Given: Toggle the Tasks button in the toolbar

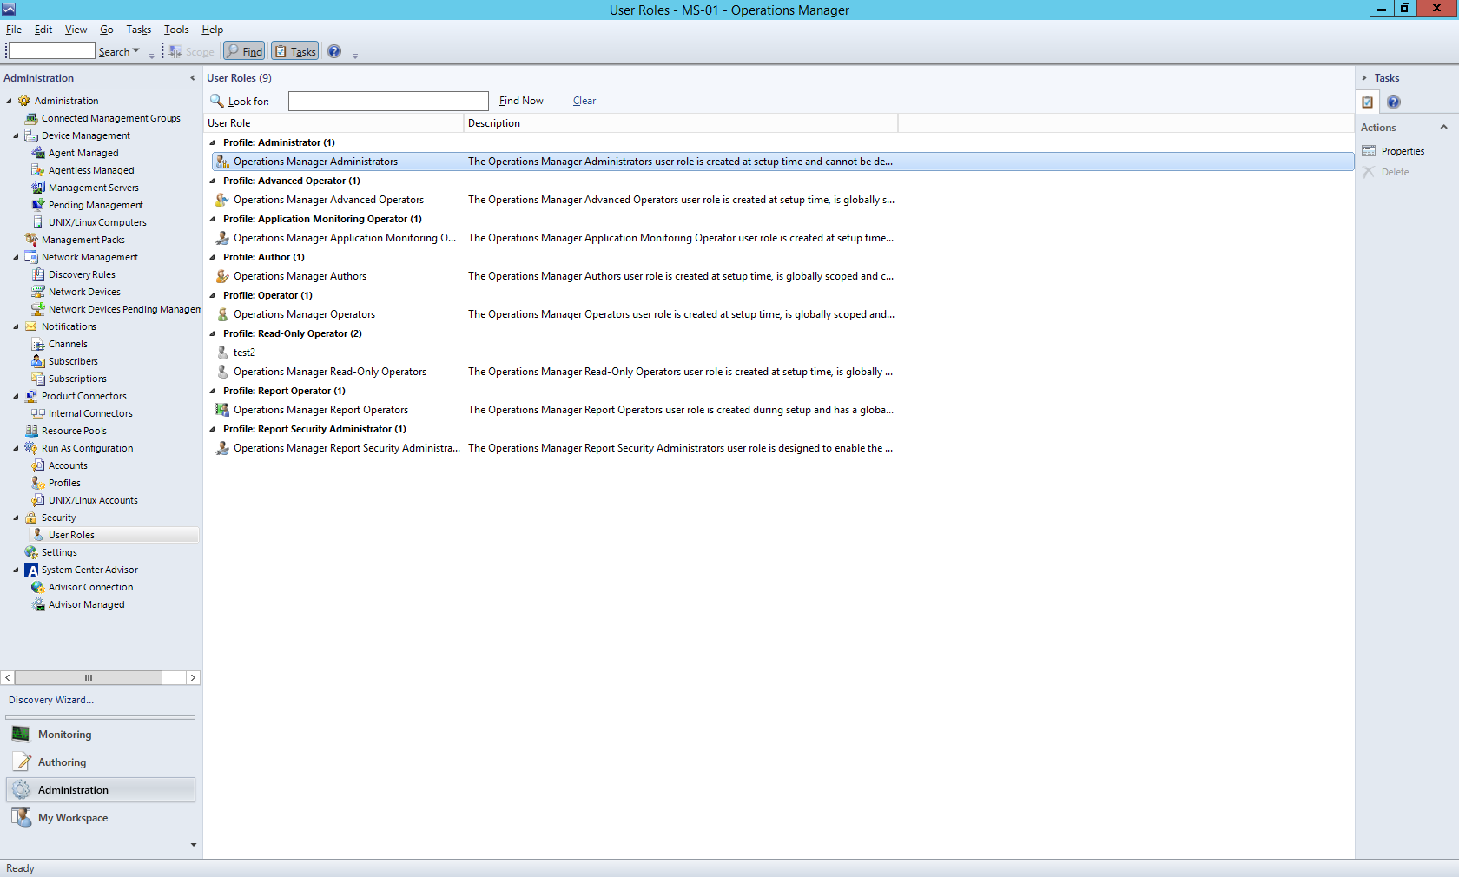Looking at the screenshot, I should coord(294,51).
